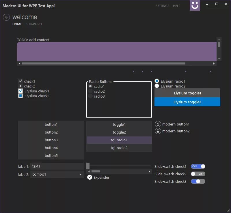
Task: Click button2
Action: pyautogui.click(x=51, y=132)
